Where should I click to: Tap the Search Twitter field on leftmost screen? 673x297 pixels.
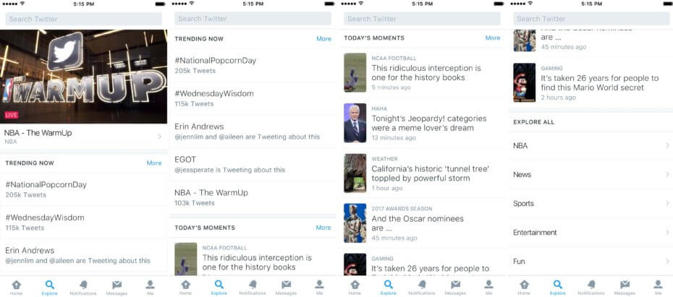pos(84,19)
